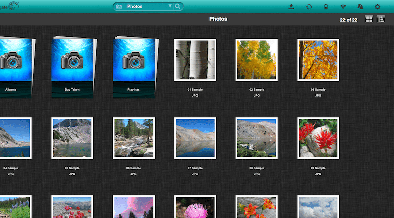Viewport: 394px width, 218px height.
Task: Open the pink thistle flower photo
Action: 195,207
